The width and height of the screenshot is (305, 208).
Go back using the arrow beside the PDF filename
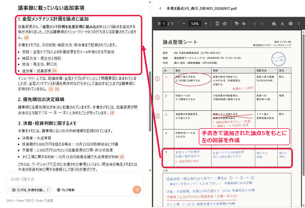(x=160, y=8)
